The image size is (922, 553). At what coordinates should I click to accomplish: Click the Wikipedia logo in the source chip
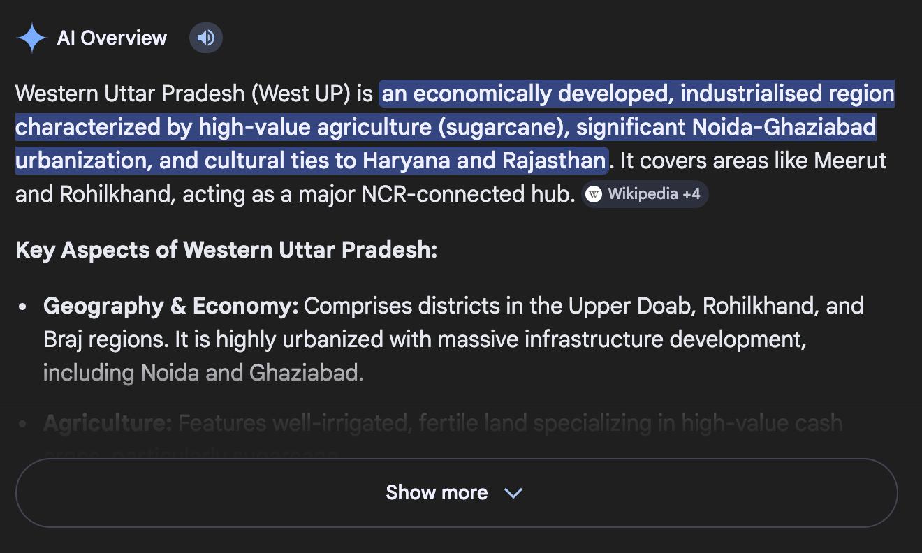tap(594, 194)
